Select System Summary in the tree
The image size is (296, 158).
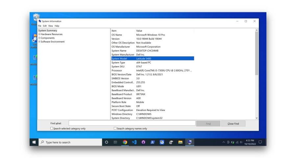coord(48,30)
